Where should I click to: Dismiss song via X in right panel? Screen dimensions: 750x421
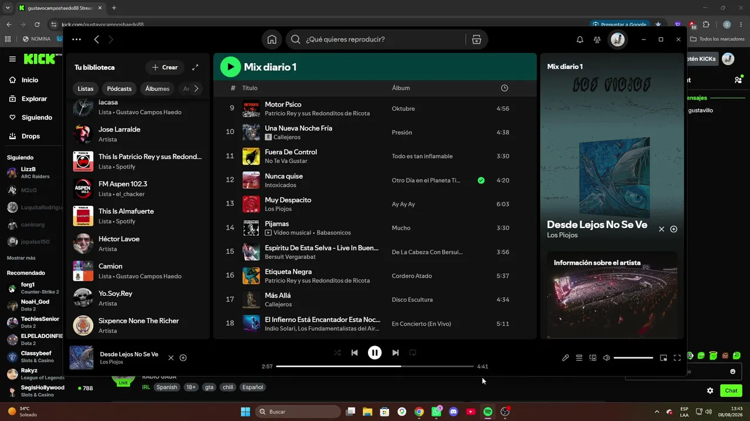pyautogui.click(x=662, y=229)
